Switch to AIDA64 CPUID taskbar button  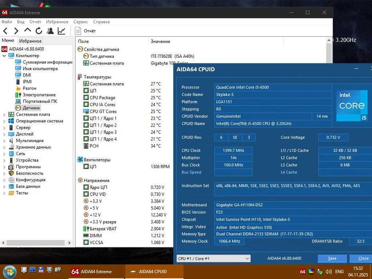pos(154,272)
